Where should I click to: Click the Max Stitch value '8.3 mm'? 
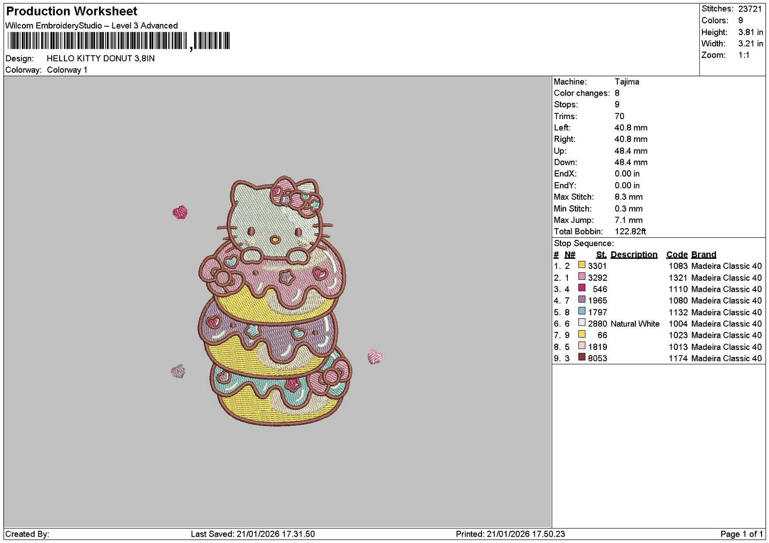point(629,197)
